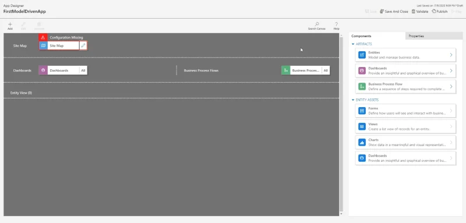Screen dimensions: 466x223
Task: Click the Charts entity asset icon
Action: [362, 142]
